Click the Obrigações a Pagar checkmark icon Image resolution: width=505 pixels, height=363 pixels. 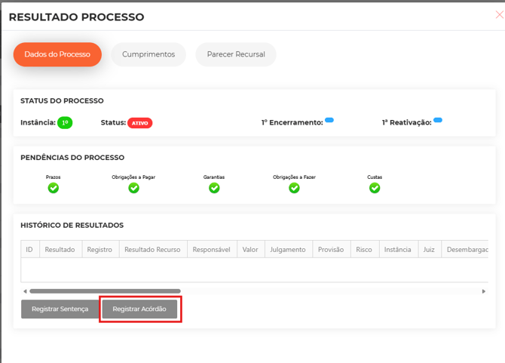tap(133, 188)
